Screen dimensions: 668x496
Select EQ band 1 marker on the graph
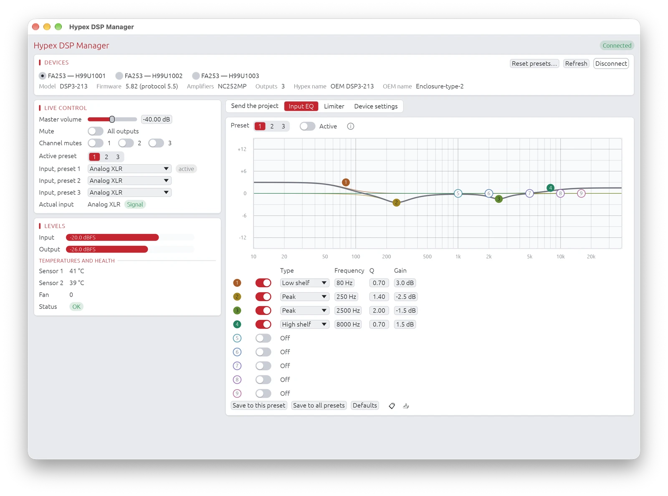coord(346,182)
